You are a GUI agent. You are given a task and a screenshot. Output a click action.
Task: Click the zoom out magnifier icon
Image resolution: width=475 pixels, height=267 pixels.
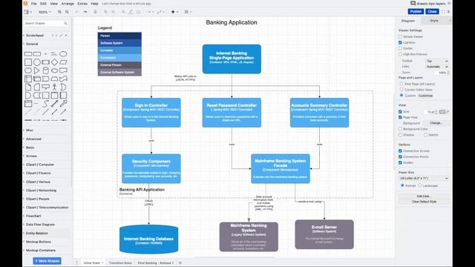(x=67, y=12)
